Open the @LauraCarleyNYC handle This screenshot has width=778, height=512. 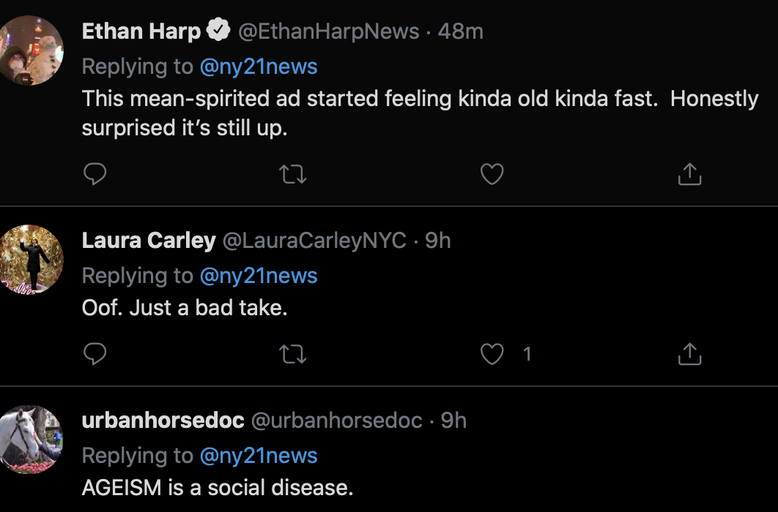(314, 240)
